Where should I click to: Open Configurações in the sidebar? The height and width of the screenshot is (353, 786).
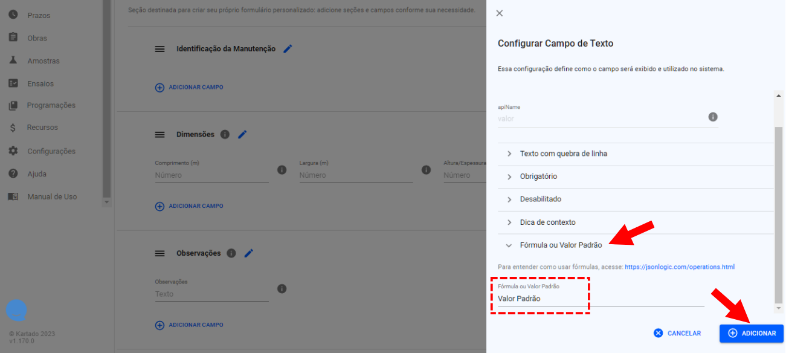tap(51, 151)
